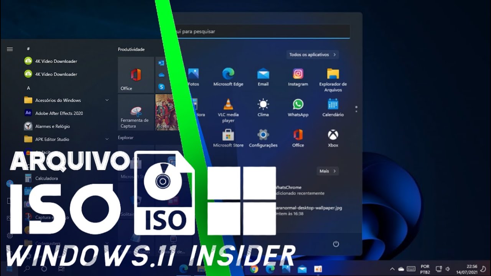The height and width of the screenshot is (276, 491).
Task: Open the Clima weather app
Action: 263,107
